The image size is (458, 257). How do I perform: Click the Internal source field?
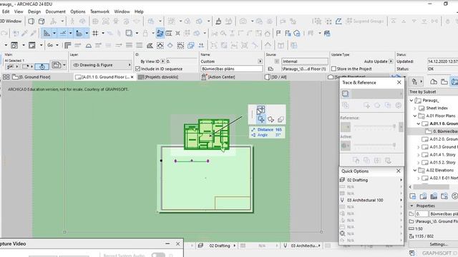coord(305,61)
